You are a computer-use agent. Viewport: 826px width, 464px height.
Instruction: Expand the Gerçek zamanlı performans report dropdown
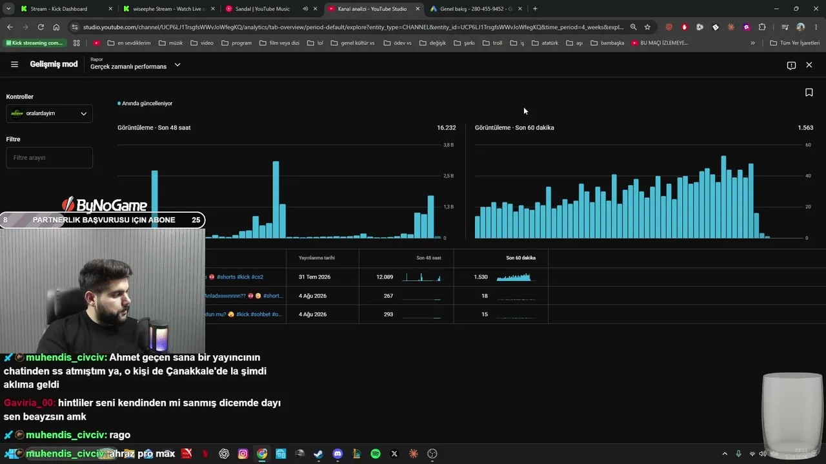[177, 65]
